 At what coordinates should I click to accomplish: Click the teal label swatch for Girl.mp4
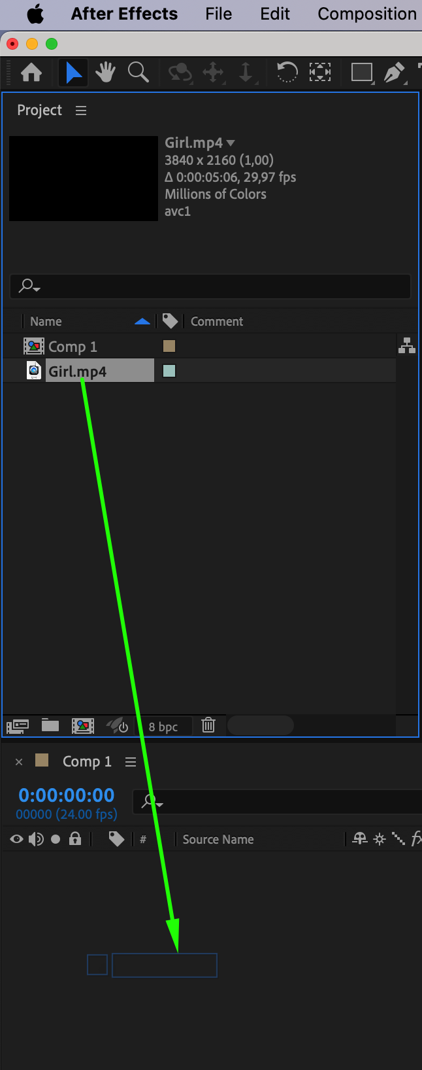click(x=169, y=371)
